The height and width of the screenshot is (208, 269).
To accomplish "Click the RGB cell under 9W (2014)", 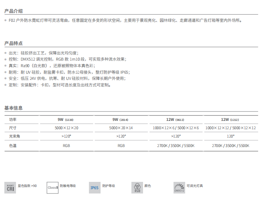I will coord(121,146).
